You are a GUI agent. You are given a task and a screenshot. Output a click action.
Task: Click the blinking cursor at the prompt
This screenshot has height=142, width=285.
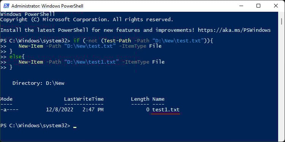tap(75, 127)
